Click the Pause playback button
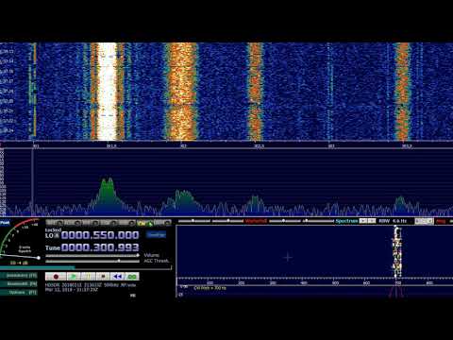The height and width of the screenshot is (340, 453). (x=89, y=277)
